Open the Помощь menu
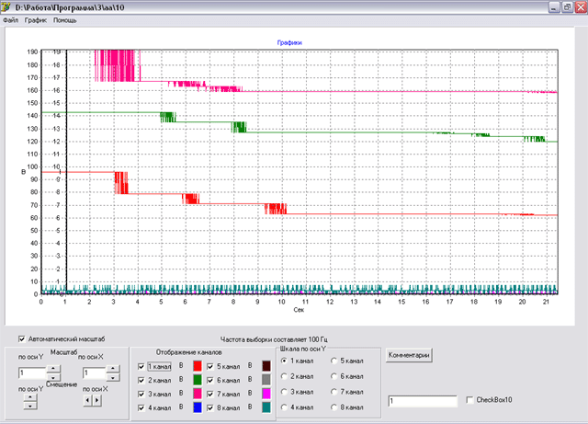The width and height of the screenshot is (588, 424). coord(65,19)
